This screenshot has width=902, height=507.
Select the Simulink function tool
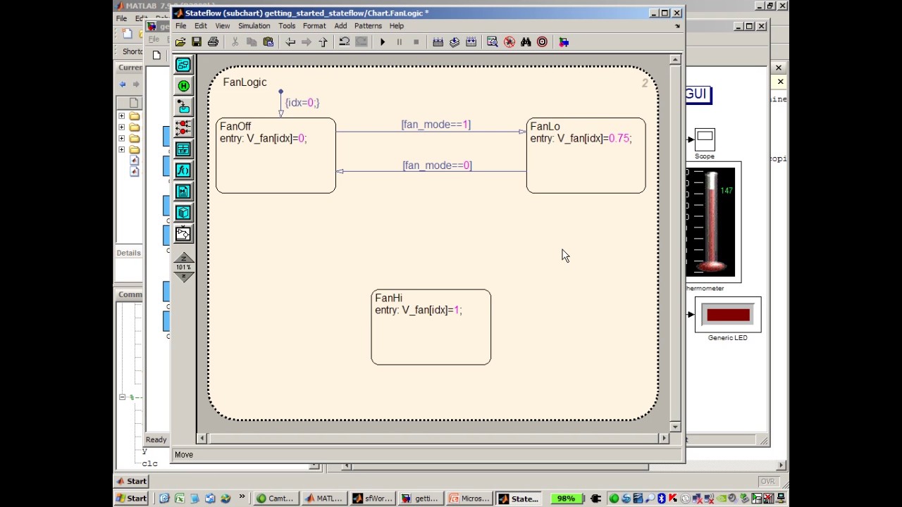(x=183, y=234)
